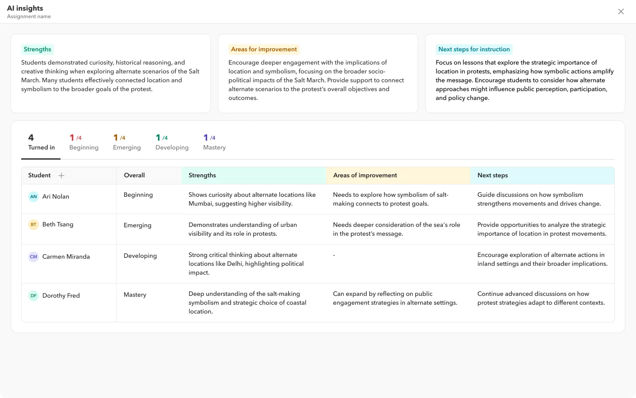Open the Emerging filter tab
Image resolution: width=636 pixels, height=398 pixels.
point(127,142)
